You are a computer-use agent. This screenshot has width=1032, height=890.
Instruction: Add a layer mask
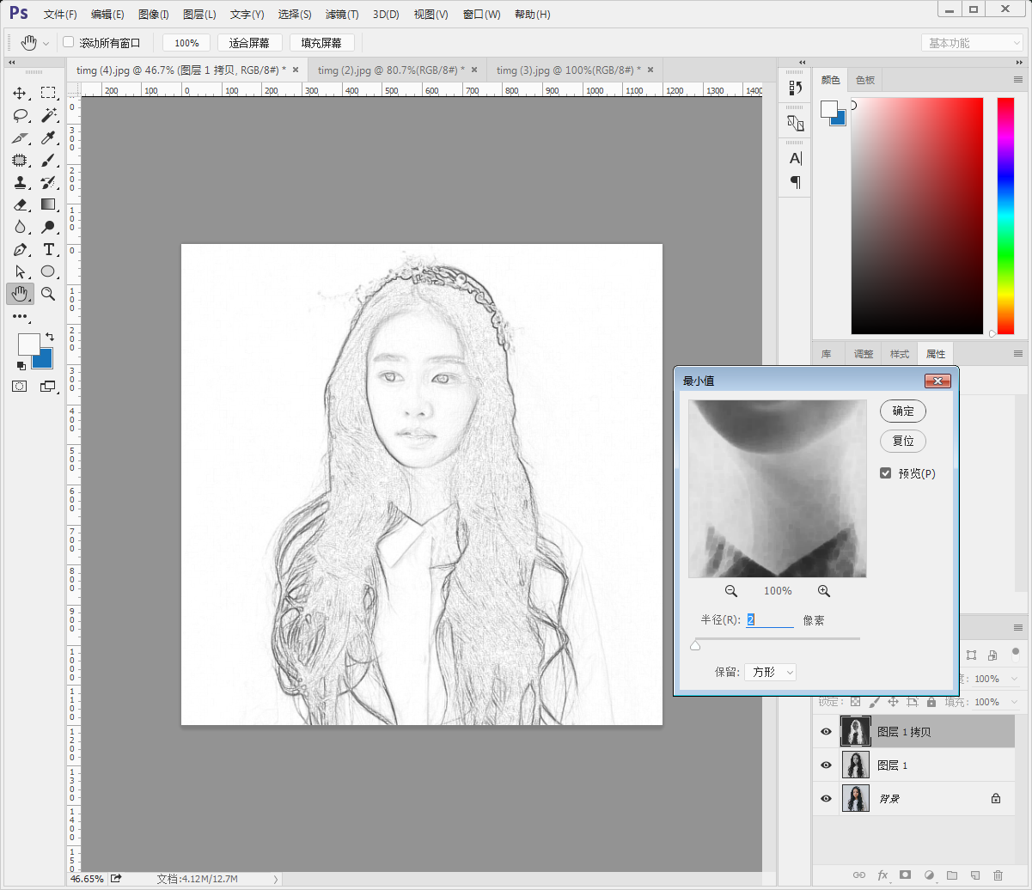(905, 875)
